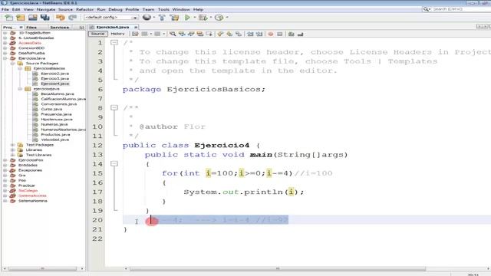Click the Toggle Highlight Search icon
The height and width of the screenshot is (276, 491).
coord(199,34)
